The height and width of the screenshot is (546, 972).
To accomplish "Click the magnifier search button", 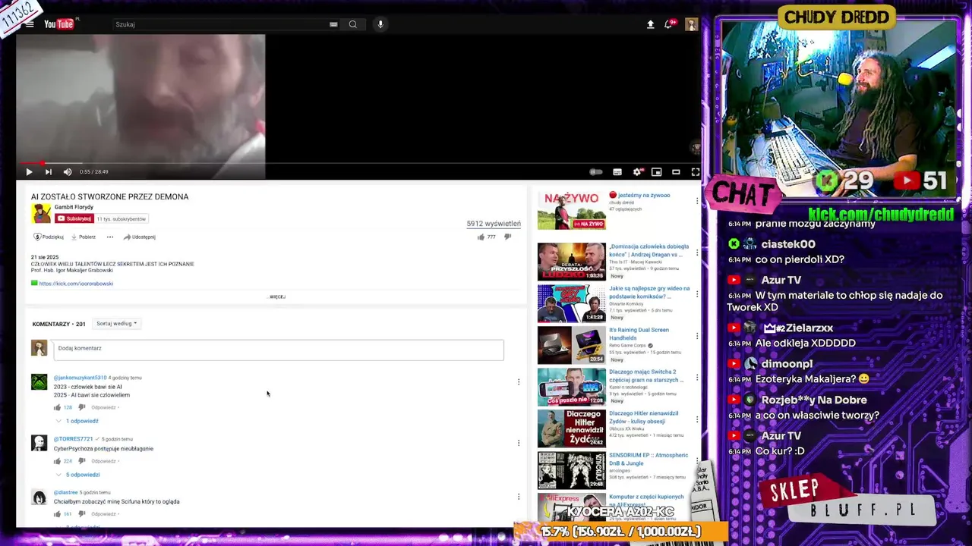I will click(353, 24).
